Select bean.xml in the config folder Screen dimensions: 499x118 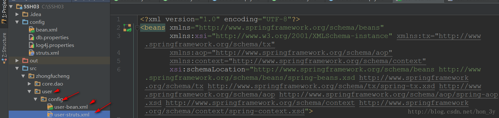click(47, 30)
